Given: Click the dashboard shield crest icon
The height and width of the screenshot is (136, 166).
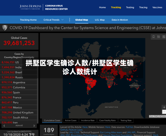Looking at the screenshot, I should coord(5,28).
